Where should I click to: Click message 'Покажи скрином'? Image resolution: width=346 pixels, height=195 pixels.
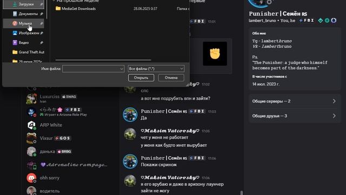(158, 165)
